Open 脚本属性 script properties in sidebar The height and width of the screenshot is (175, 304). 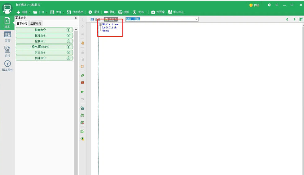[7, 66]
